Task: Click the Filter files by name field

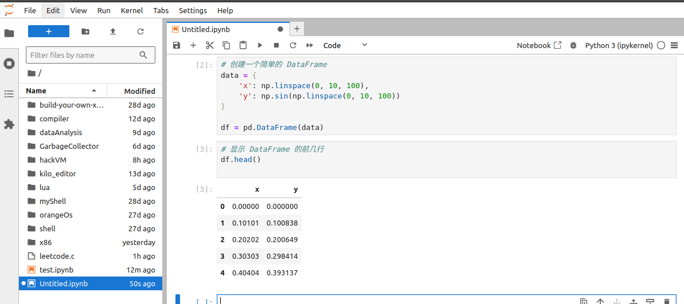Action: point(90,55)
